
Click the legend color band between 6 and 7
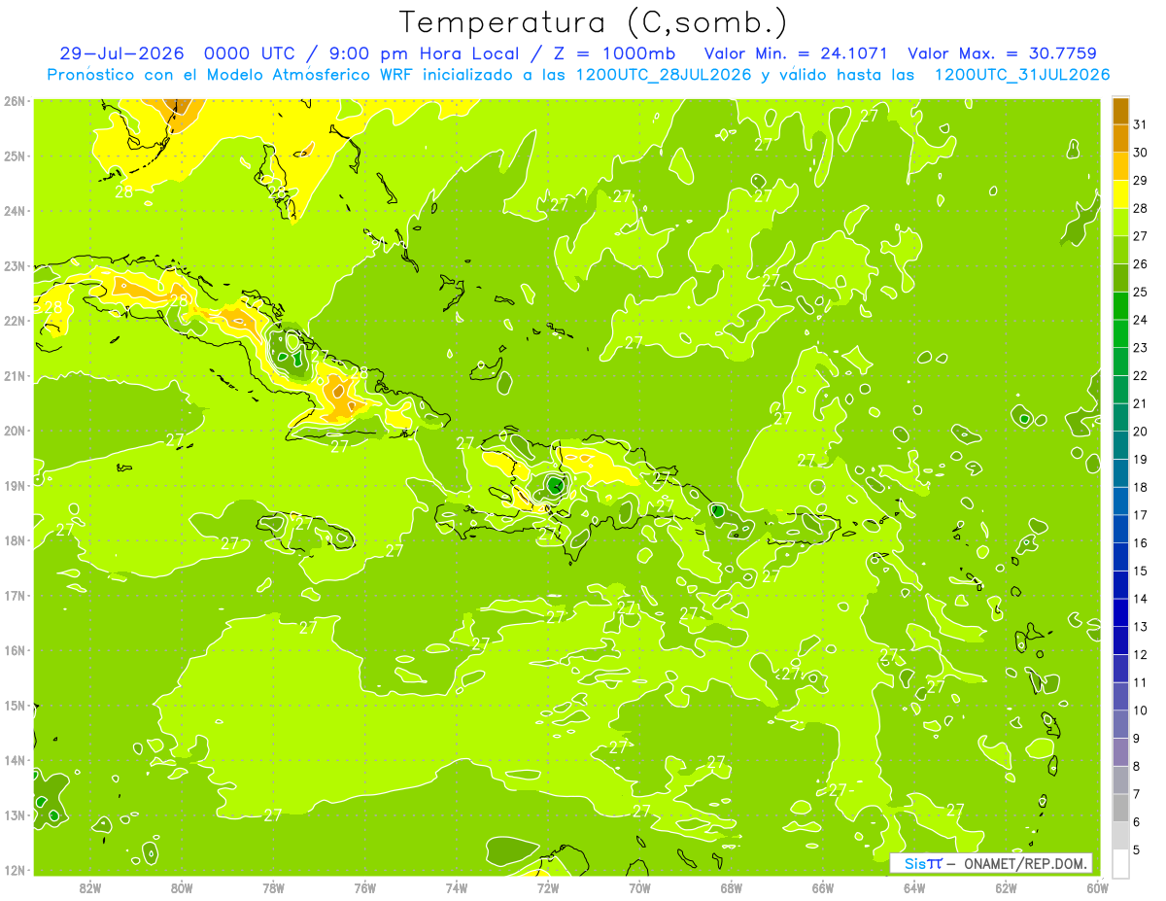coord(1120,809)
